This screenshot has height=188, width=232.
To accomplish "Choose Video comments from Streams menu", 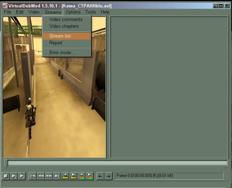I will (67, 19).
